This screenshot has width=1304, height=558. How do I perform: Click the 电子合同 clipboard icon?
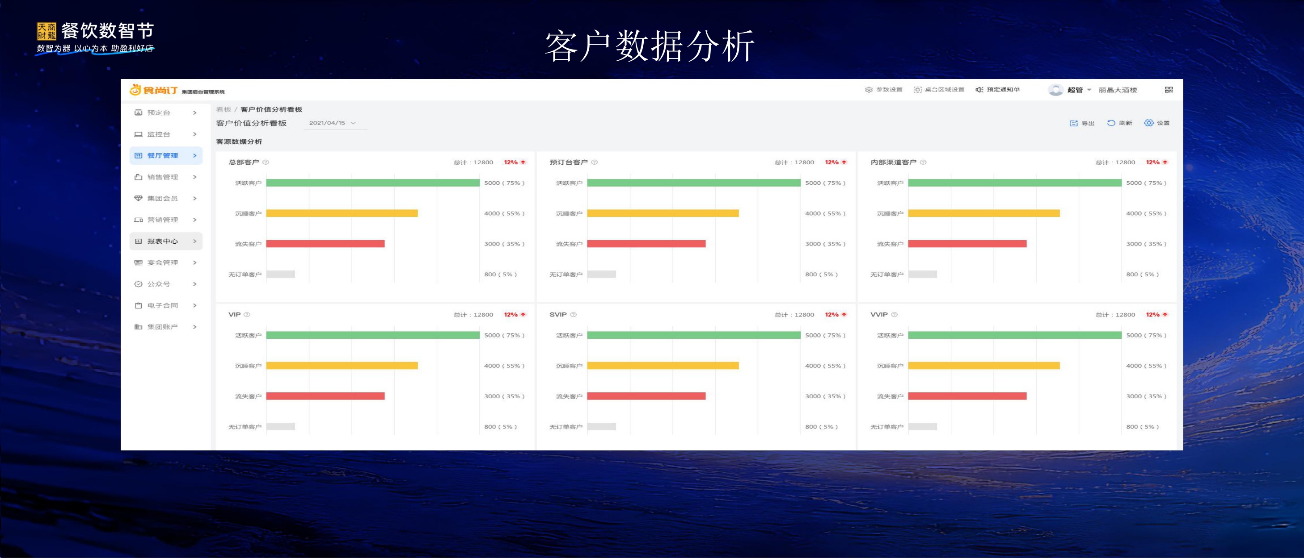138,305
